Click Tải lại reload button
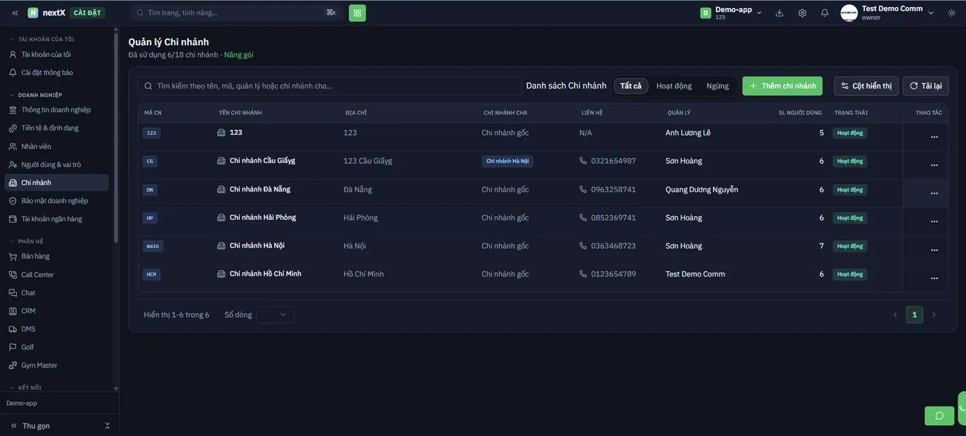Viewport: 966px width, 436px height. pos(926,86)
